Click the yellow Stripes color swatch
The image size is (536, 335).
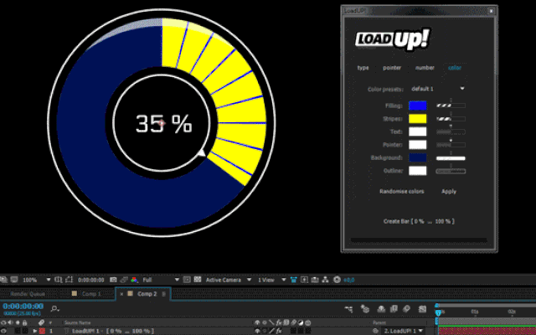coord(417,119)
